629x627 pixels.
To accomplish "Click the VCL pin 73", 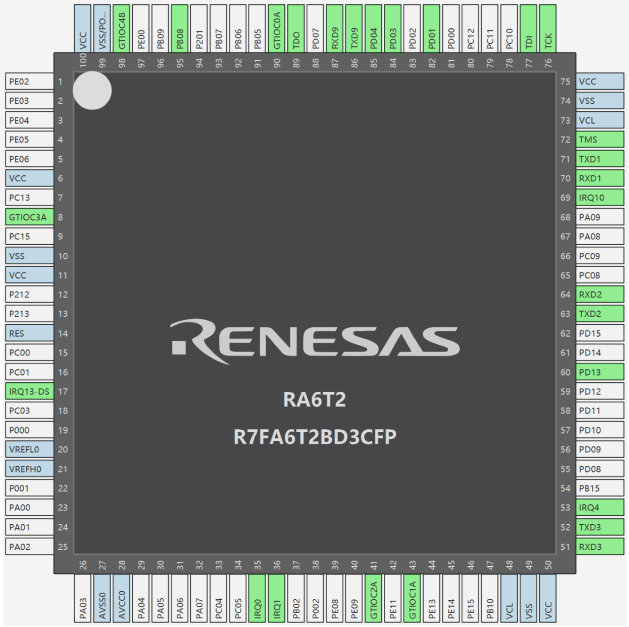I will click(x=600, y=120).
